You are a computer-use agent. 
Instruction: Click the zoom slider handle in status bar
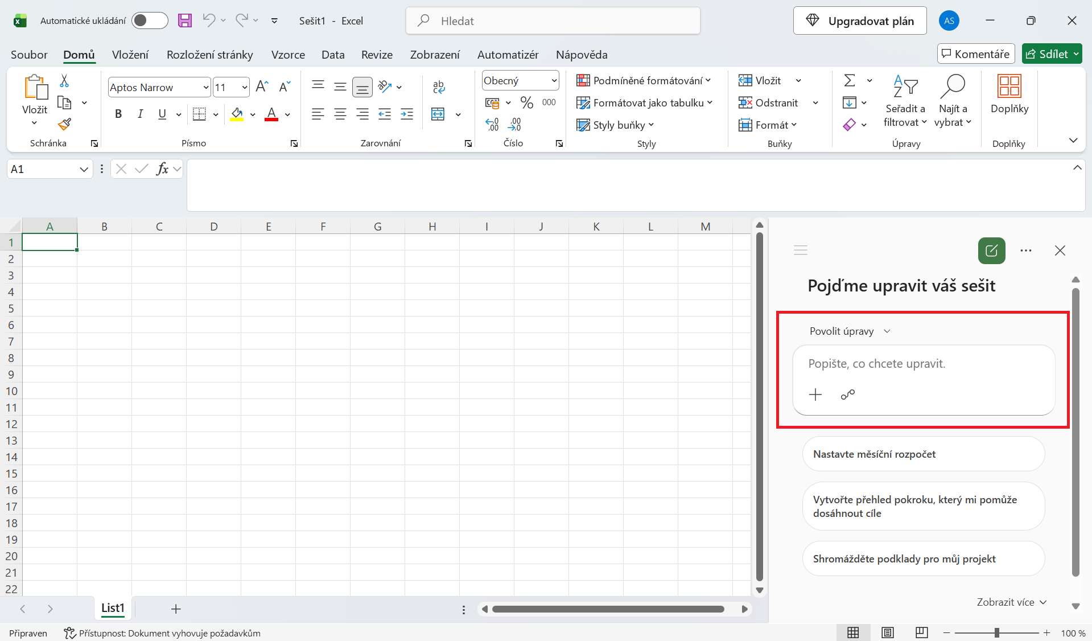(x=997, y=632)
